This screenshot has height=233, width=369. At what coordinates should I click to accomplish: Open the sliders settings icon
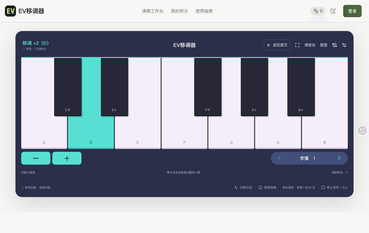344,45
